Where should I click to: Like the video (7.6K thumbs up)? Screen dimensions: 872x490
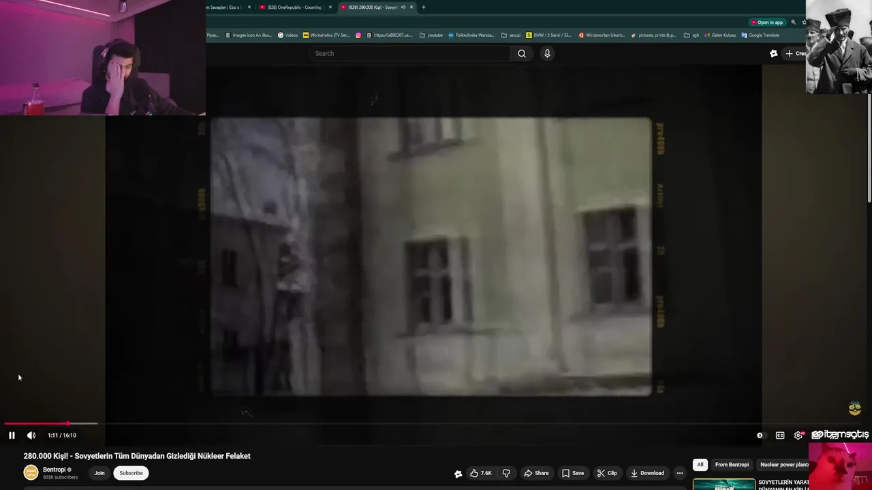click(481, 473)
